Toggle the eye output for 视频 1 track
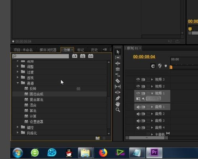 point(138,93)
